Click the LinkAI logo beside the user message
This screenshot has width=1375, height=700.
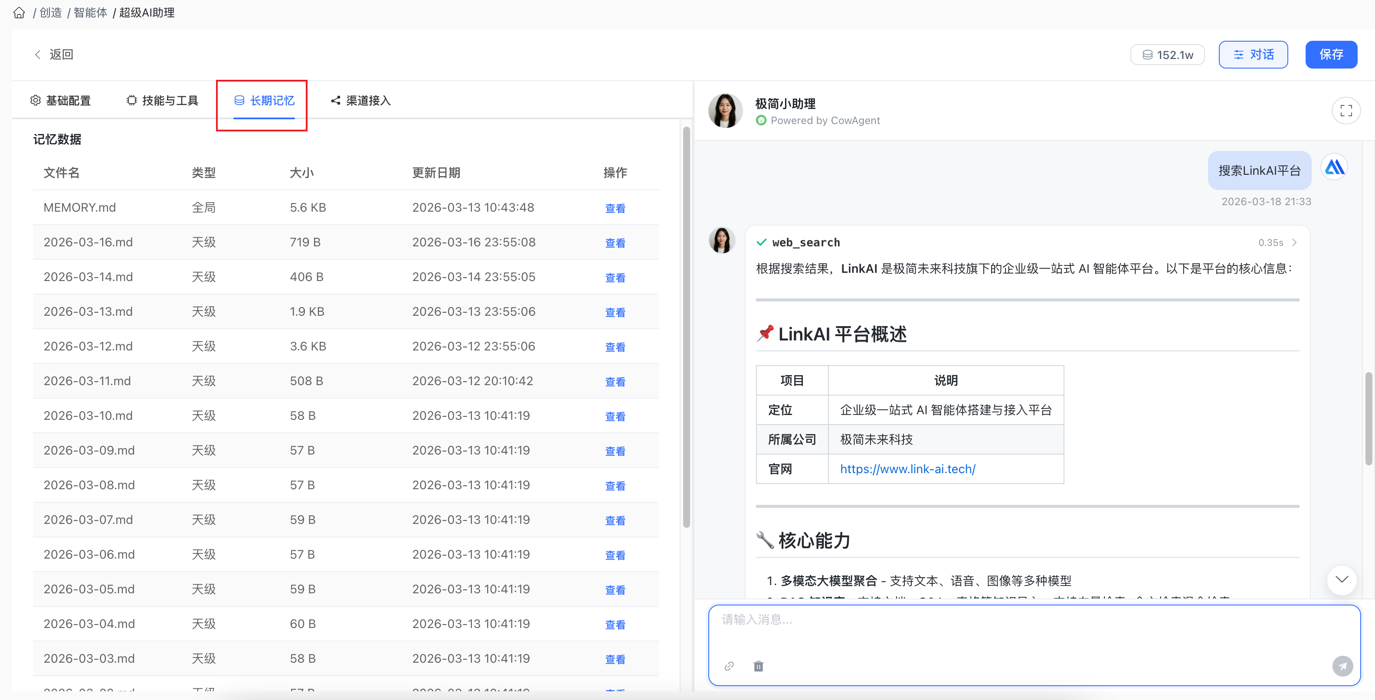coord(1334,167)
